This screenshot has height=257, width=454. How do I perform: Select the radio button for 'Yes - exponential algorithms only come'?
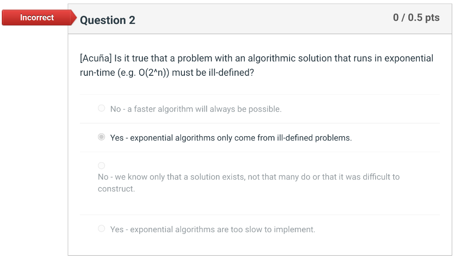[x=102, y=137]
